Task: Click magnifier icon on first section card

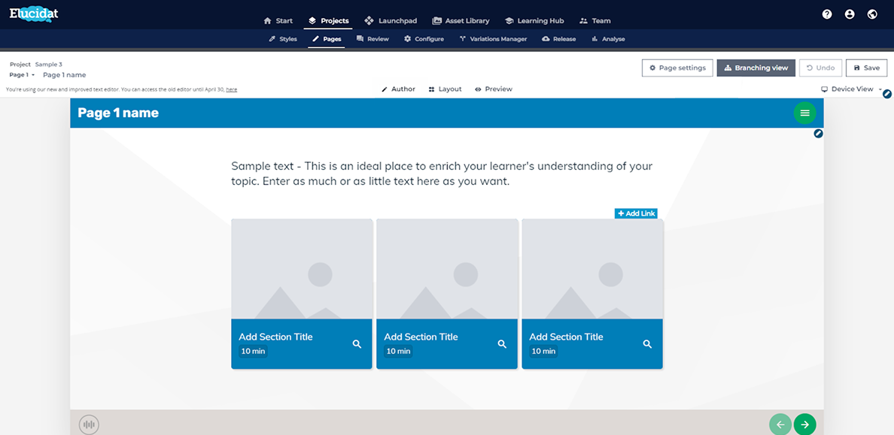Action: [x=357, y=344]
